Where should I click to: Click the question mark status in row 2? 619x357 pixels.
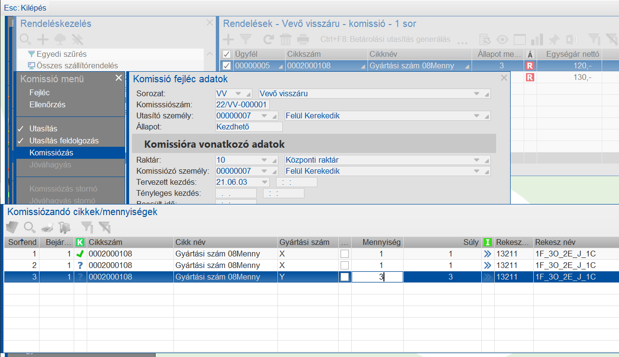80,265
